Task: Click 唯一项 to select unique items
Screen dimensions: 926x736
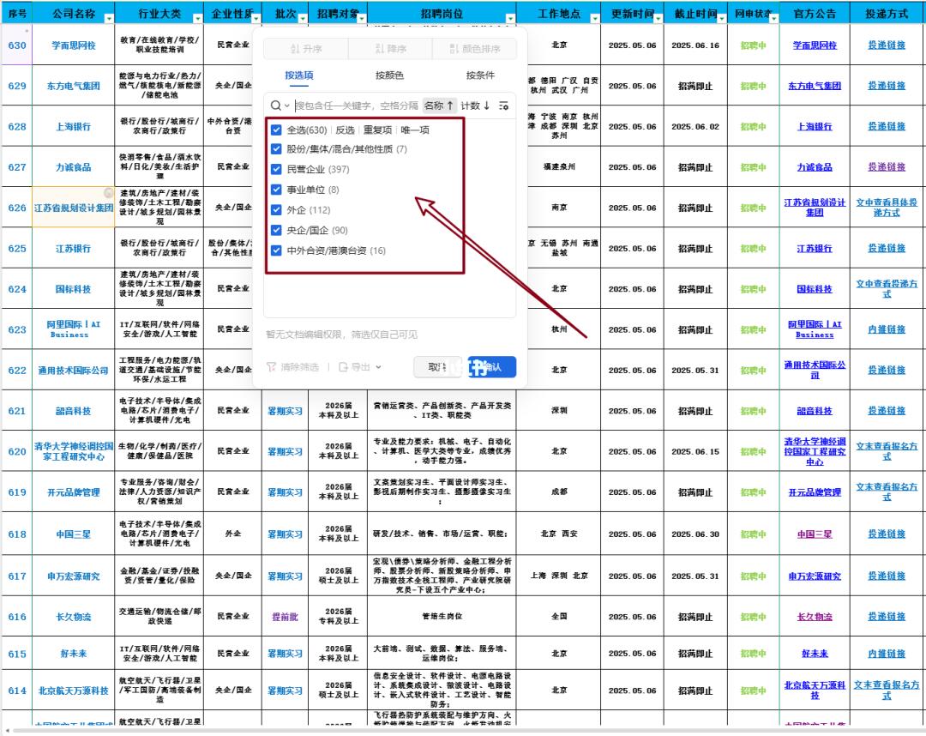Action: pos(415,130)
